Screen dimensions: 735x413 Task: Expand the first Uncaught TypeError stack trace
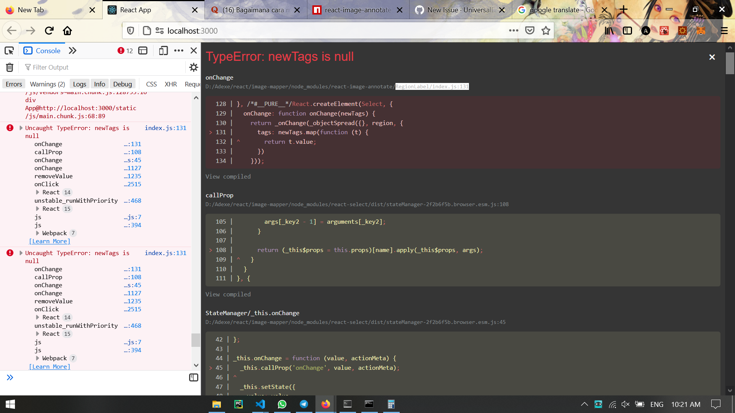tap(21, 128)
